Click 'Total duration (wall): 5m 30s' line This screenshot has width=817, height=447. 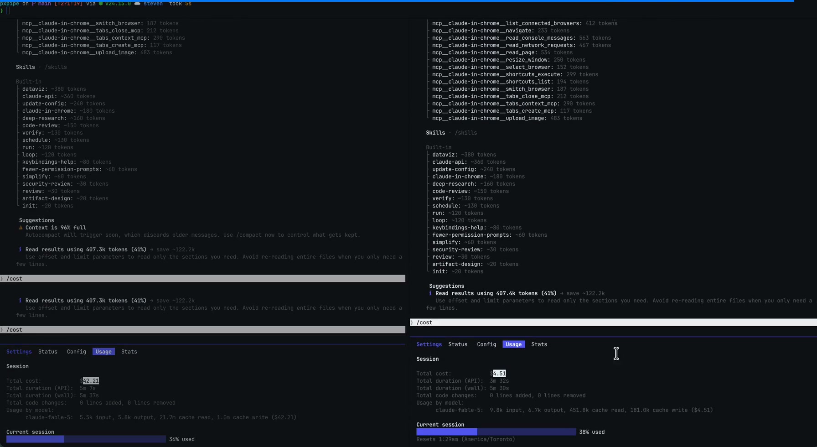(462, 388)
